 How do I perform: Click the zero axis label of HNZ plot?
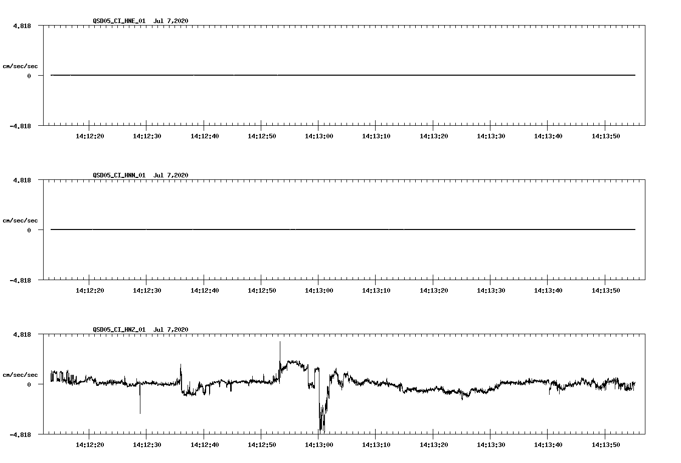(x=29, y=384)
